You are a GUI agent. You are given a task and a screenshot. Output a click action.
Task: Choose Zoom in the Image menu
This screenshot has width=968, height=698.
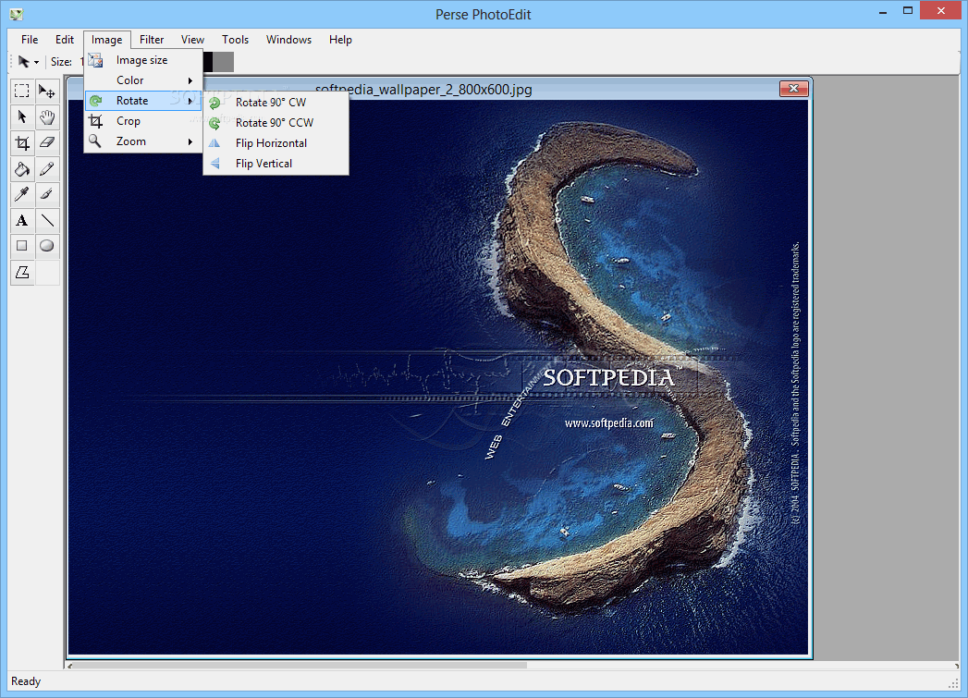143,141
